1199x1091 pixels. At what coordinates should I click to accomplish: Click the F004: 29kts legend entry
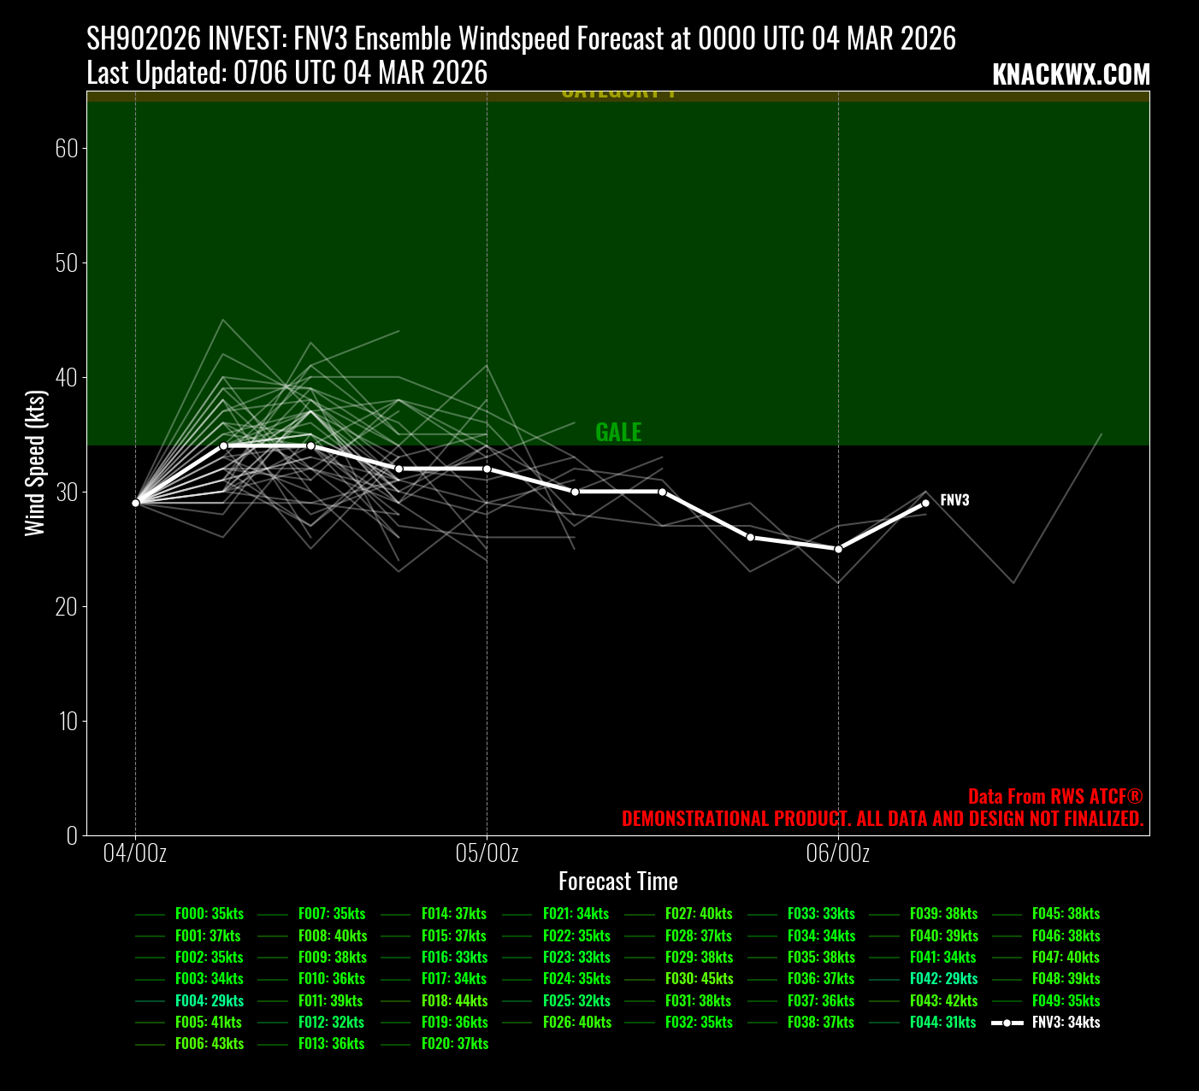pos(209,1000)
